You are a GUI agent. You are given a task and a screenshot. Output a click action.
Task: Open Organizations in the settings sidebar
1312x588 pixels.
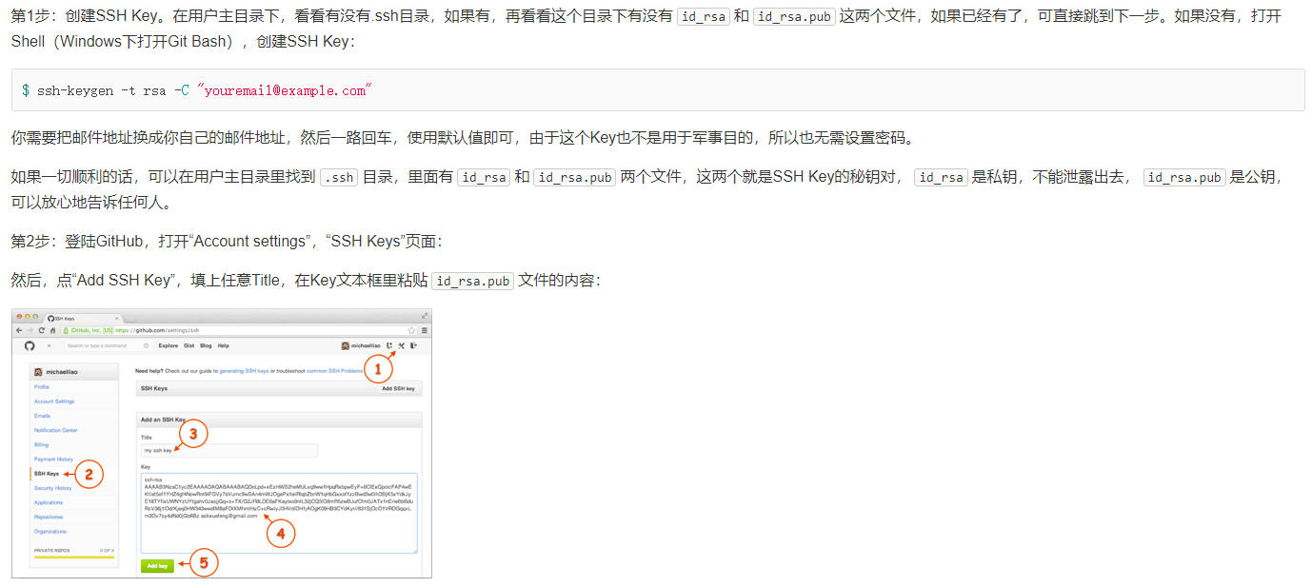click(x=50, y=532)
